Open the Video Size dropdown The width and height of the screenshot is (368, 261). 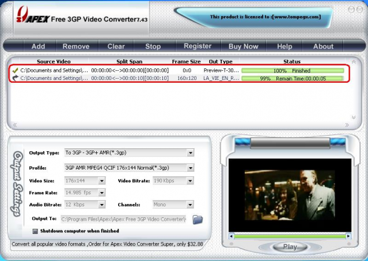coord(101,181)
